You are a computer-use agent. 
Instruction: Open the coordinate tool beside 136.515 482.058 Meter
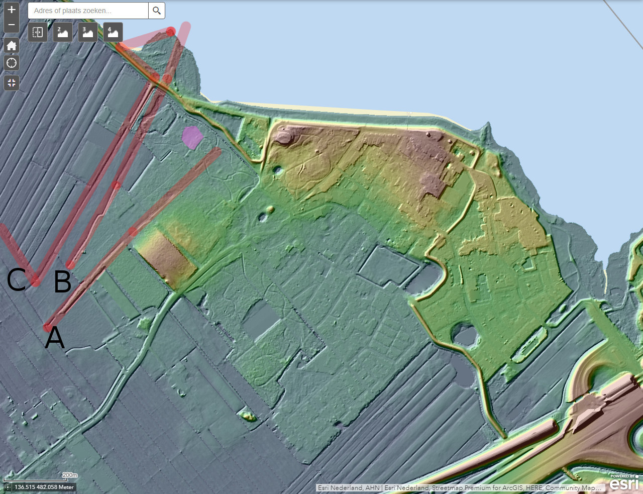8,487
